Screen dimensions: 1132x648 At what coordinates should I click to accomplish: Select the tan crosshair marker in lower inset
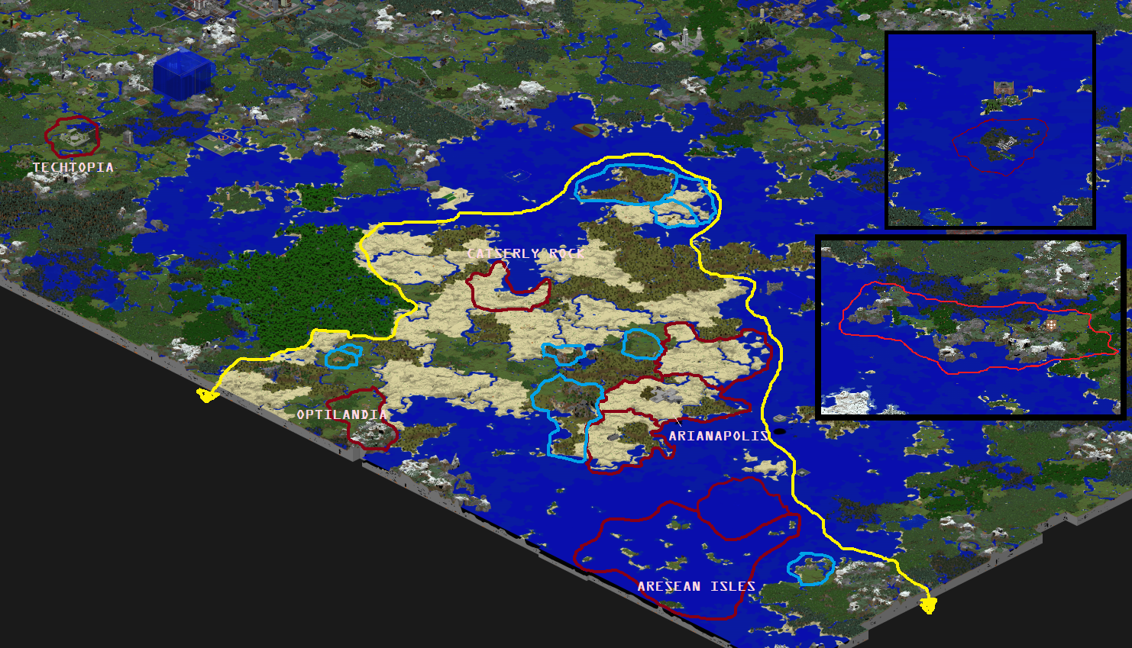[1051, 325]
